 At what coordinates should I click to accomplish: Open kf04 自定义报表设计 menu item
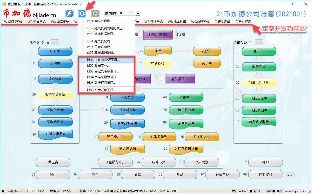103,77
